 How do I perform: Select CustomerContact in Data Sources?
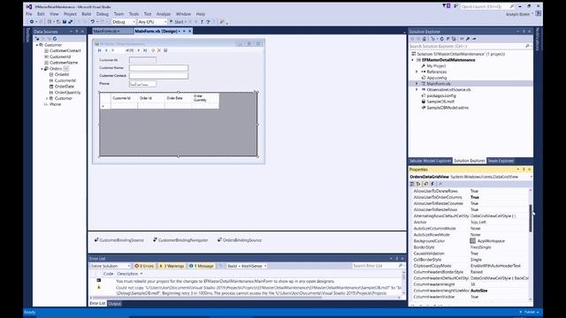[x=65, y=51]
